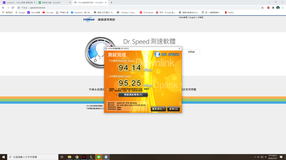Open the Chrome profile avatar

278,8
